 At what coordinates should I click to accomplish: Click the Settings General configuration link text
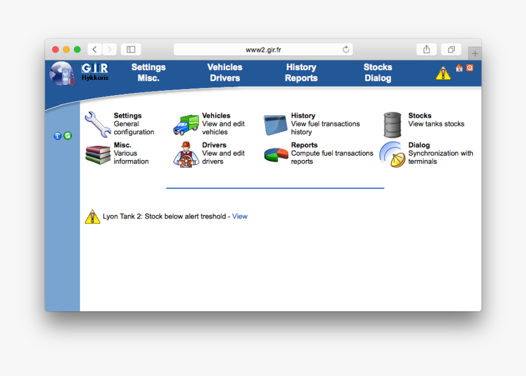(x=134, y=124)
